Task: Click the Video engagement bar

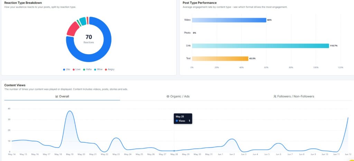Action: [x=229, y=20]
